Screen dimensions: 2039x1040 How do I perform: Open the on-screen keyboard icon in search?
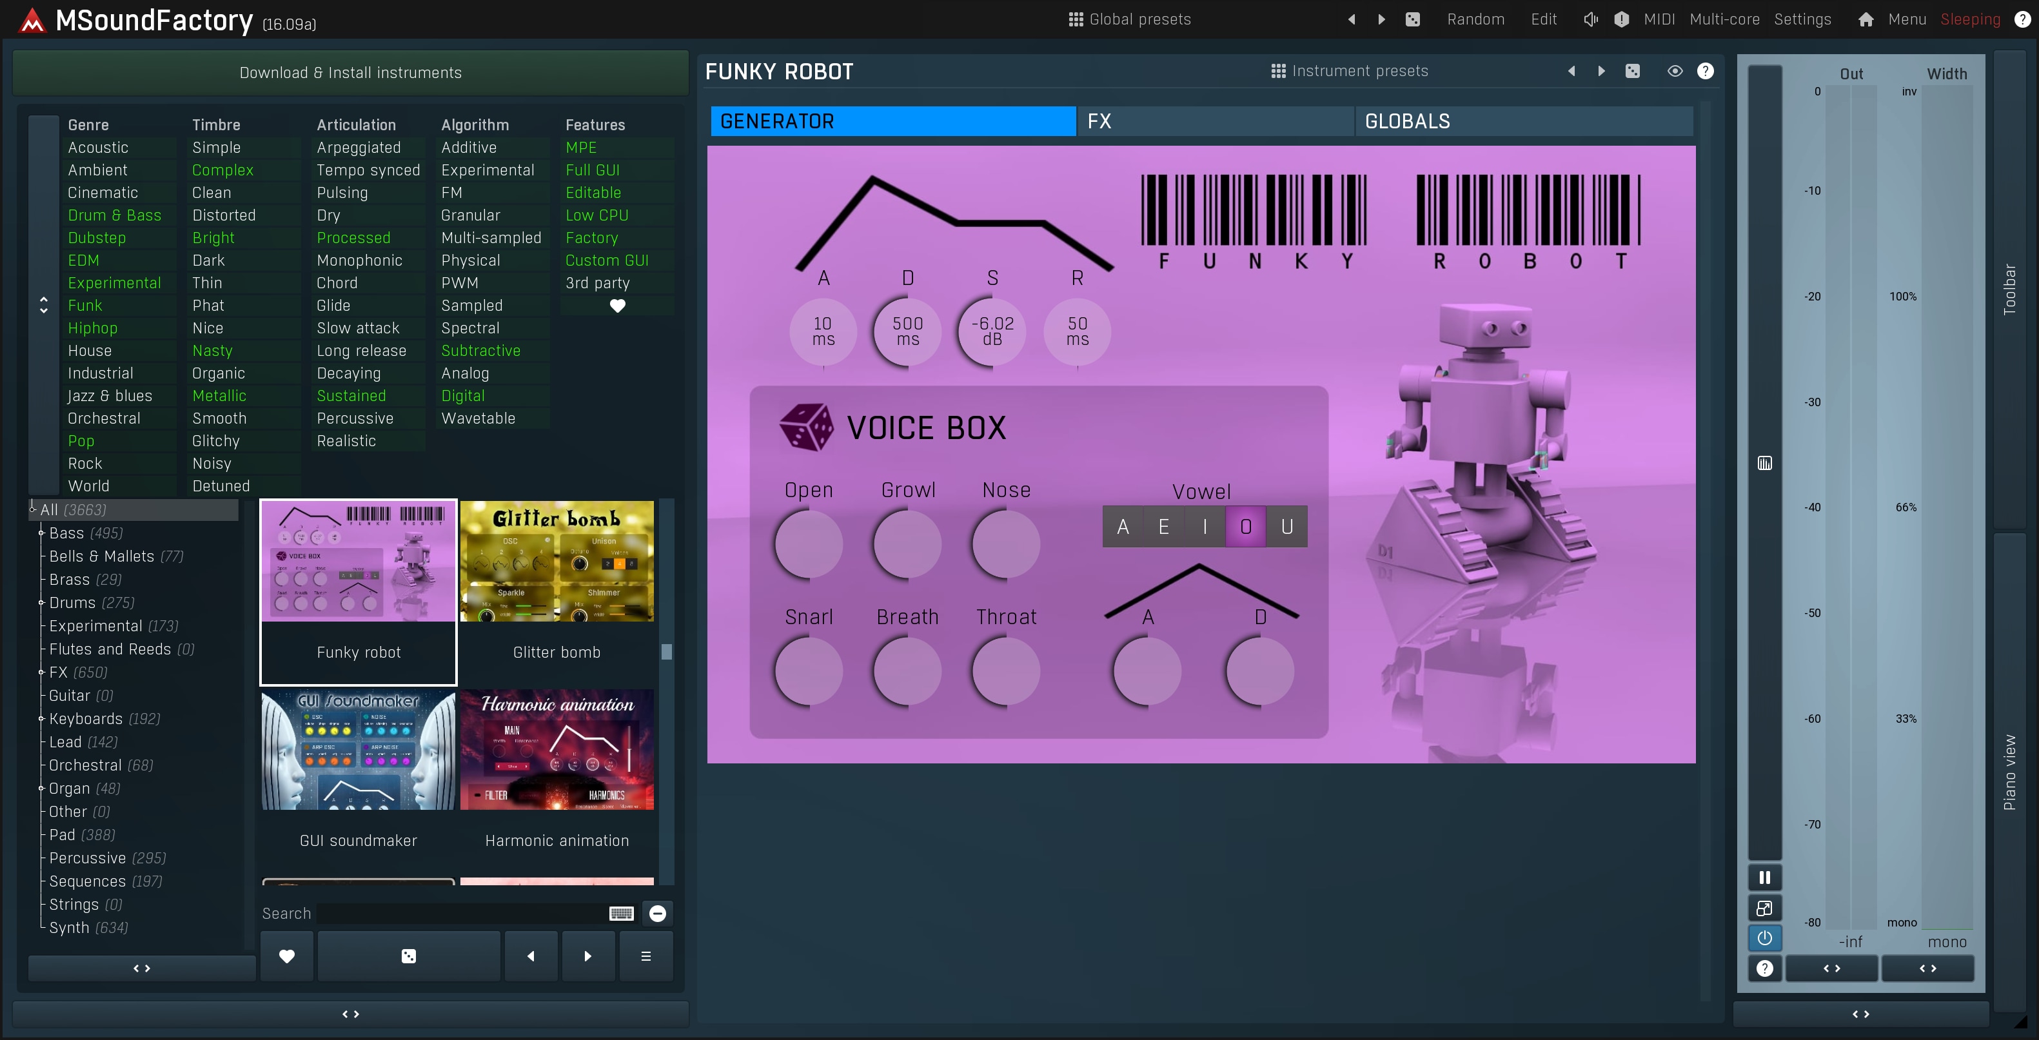(622, 914)
